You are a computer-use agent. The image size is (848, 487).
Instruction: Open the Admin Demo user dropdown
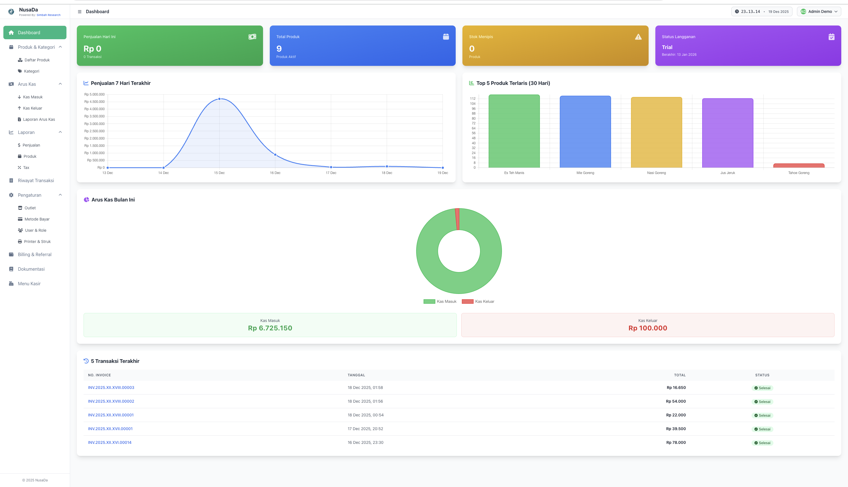(819, 12)
